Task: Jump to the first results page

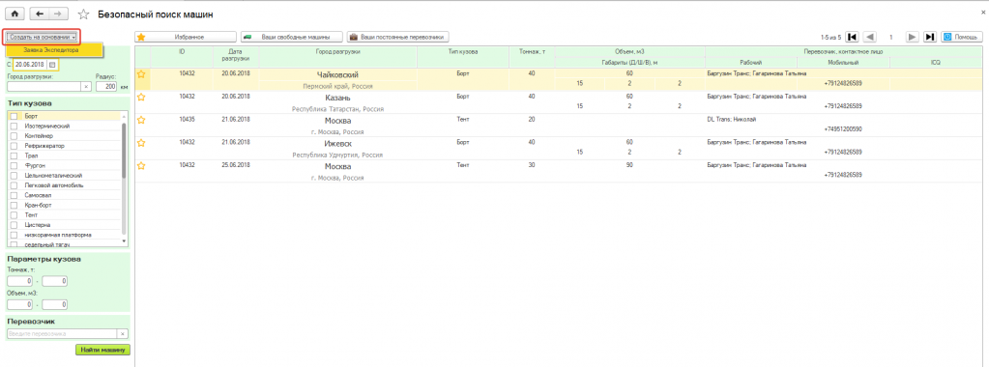Action: [852, 38]
